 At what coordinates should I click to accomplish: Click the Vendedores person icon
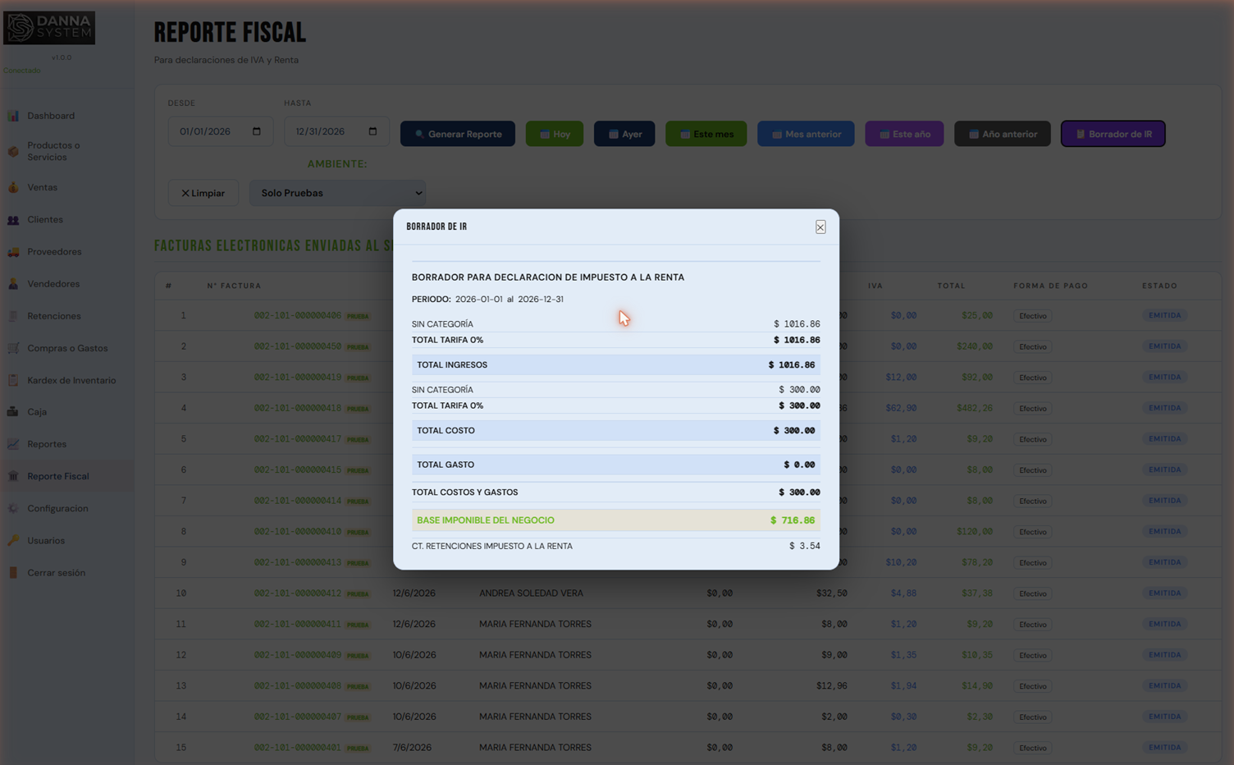click(13, 284)
